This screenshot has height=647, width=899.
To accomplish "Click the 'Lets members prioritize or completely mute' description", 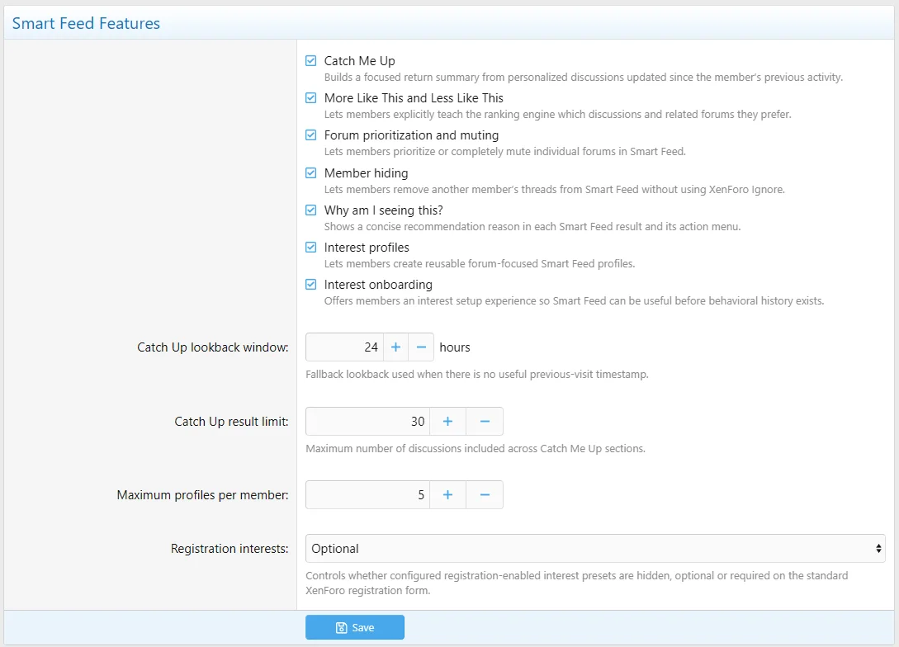I will pyautogui.click(x=505, y=152).
